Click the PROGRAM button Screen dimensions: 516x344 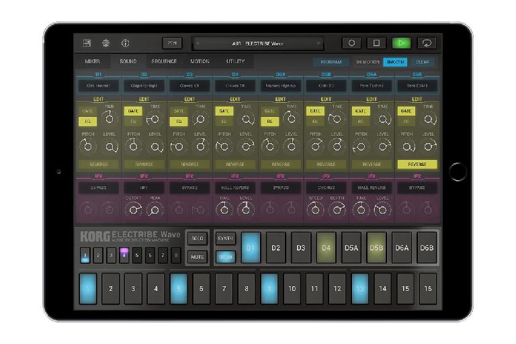[331, 62]
